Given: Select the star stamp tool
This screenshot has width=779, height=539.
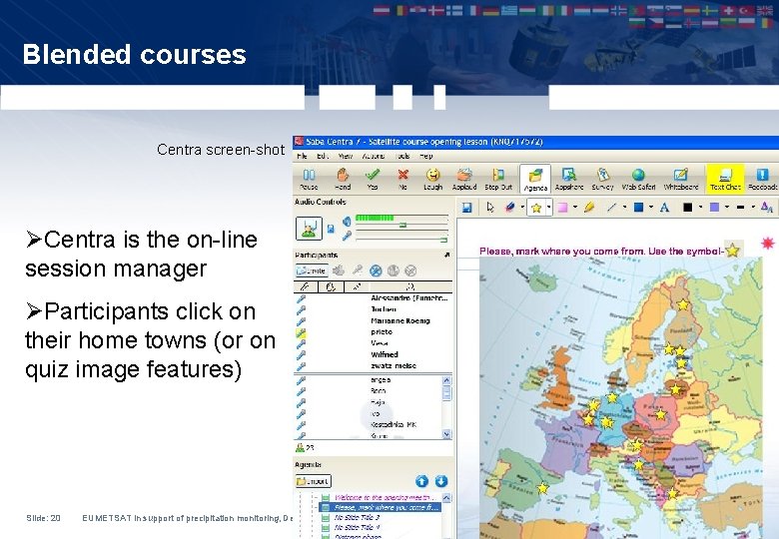Looking at the screenshot, I should (x=536, y=208).
